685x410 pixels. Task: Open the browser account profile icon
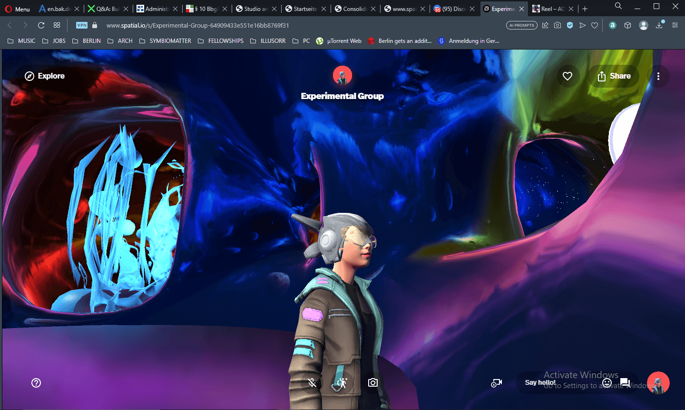pyautogui.click(x=644, y=25)
